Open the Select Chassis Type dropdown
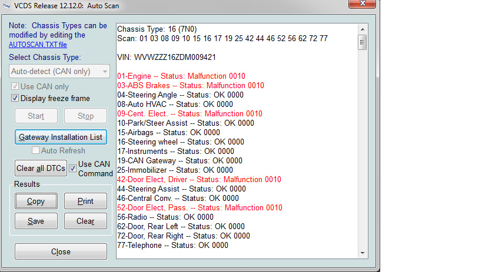482x272 pixels. pyautogui.click(x=59, y=71)
